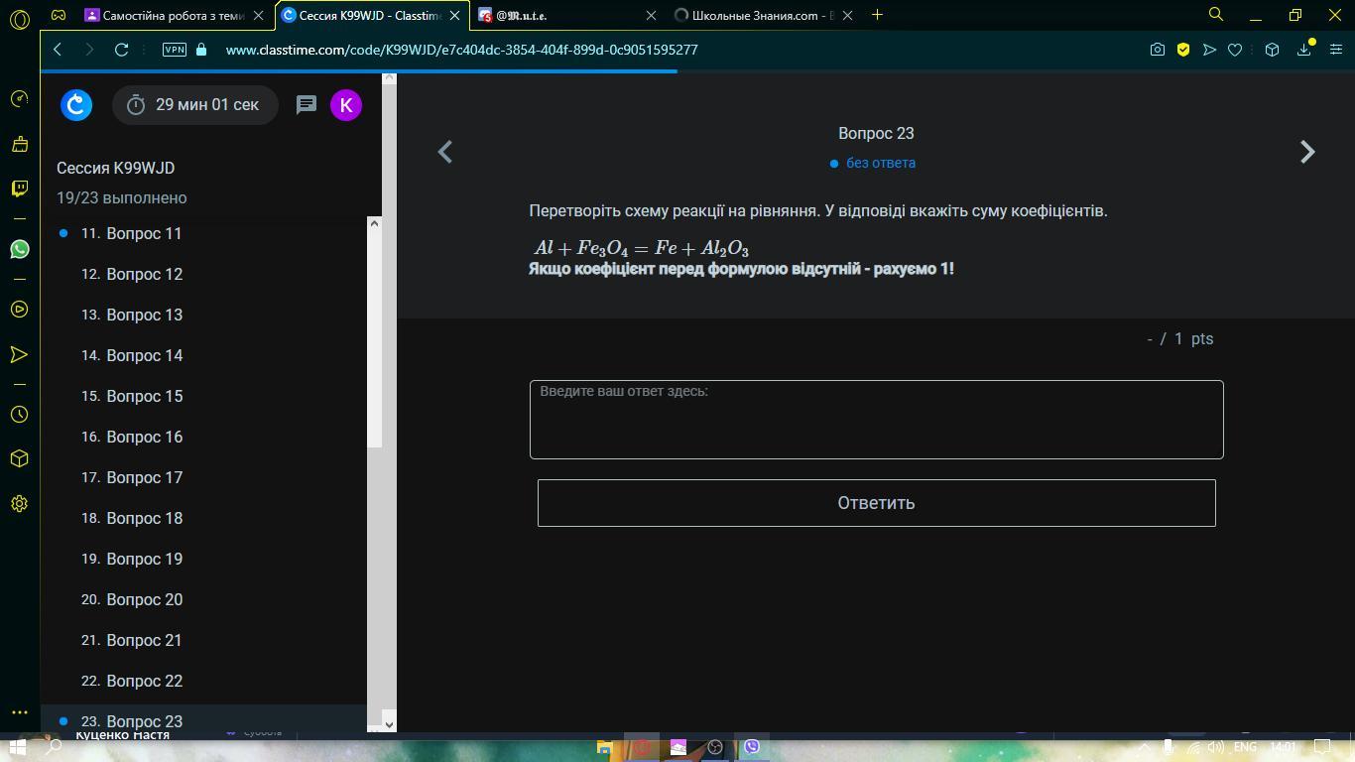
Task: Click the sidebar scrollbar down arrow
Action: (x=389, y=724)
